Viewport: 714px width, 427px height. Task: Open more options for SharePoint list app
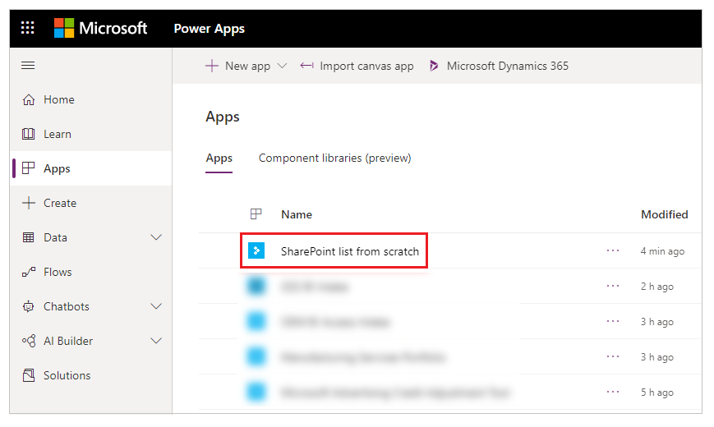(613, 250)
